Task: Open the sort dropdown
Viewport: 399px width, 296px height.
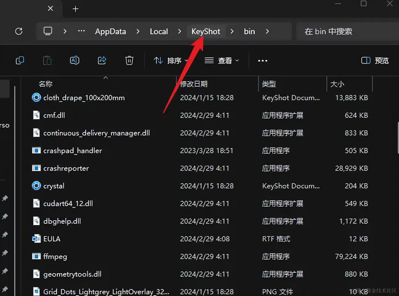Action: [171, 61]
